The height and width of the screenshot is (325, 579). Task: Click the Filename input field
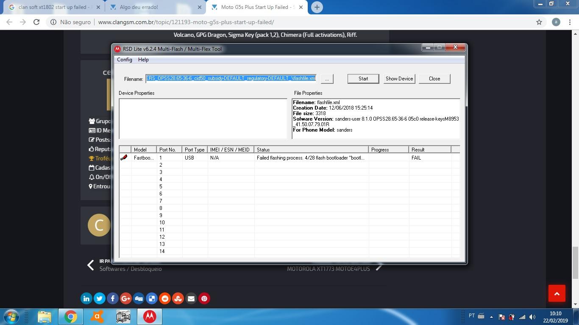pyautogui.click(x=231, y=78)
